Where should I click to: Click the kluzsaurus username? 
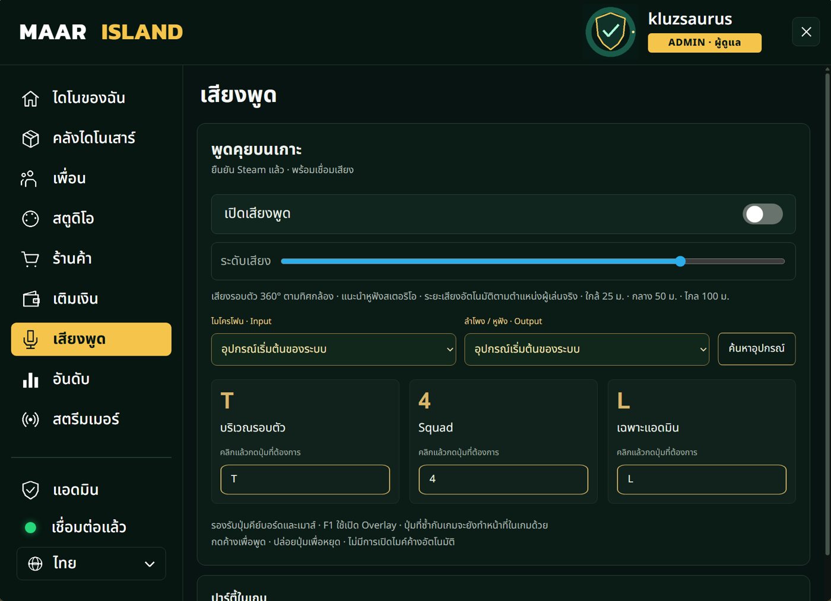coord(690,19)
